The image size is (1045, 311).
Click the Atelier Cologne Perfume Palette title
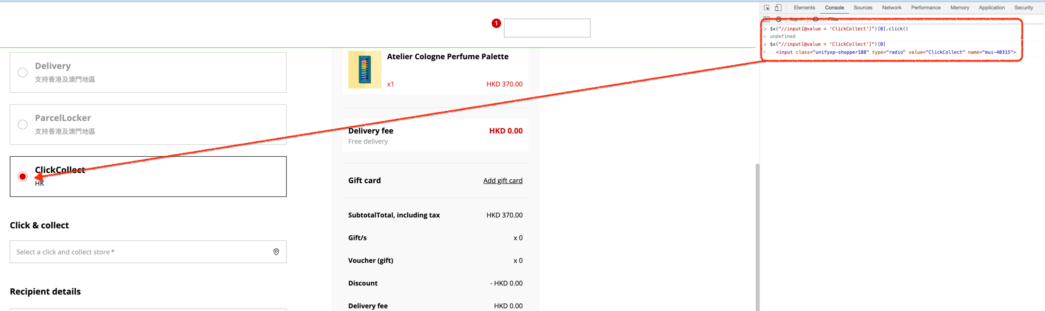pyautogui.click(x=447, y=56)
